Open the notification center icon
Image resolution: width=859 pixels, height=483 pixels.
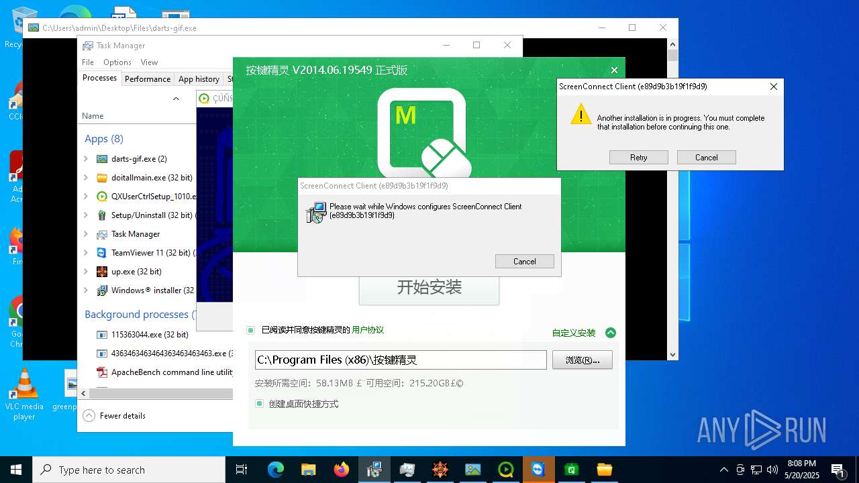coord(838,470)
